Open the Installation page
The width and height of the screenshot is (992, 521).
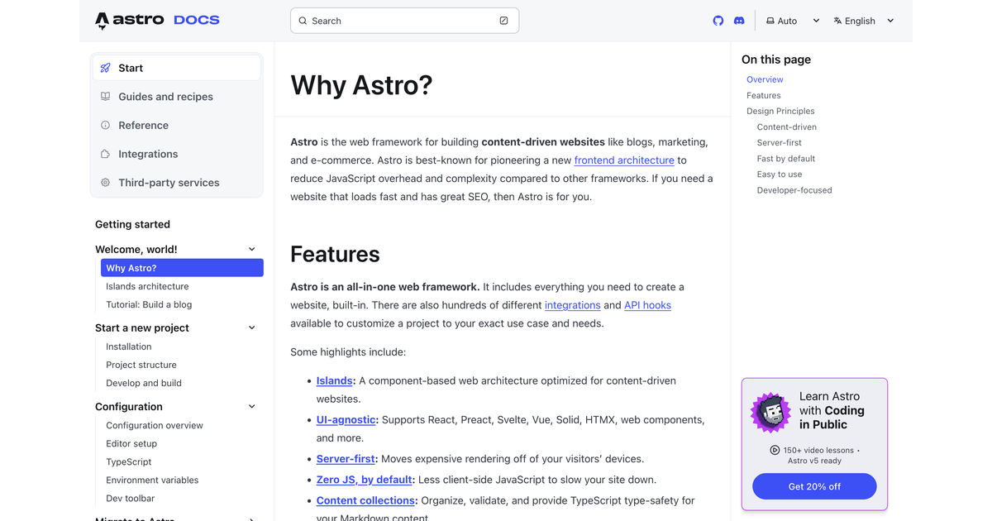coord(129,347)
